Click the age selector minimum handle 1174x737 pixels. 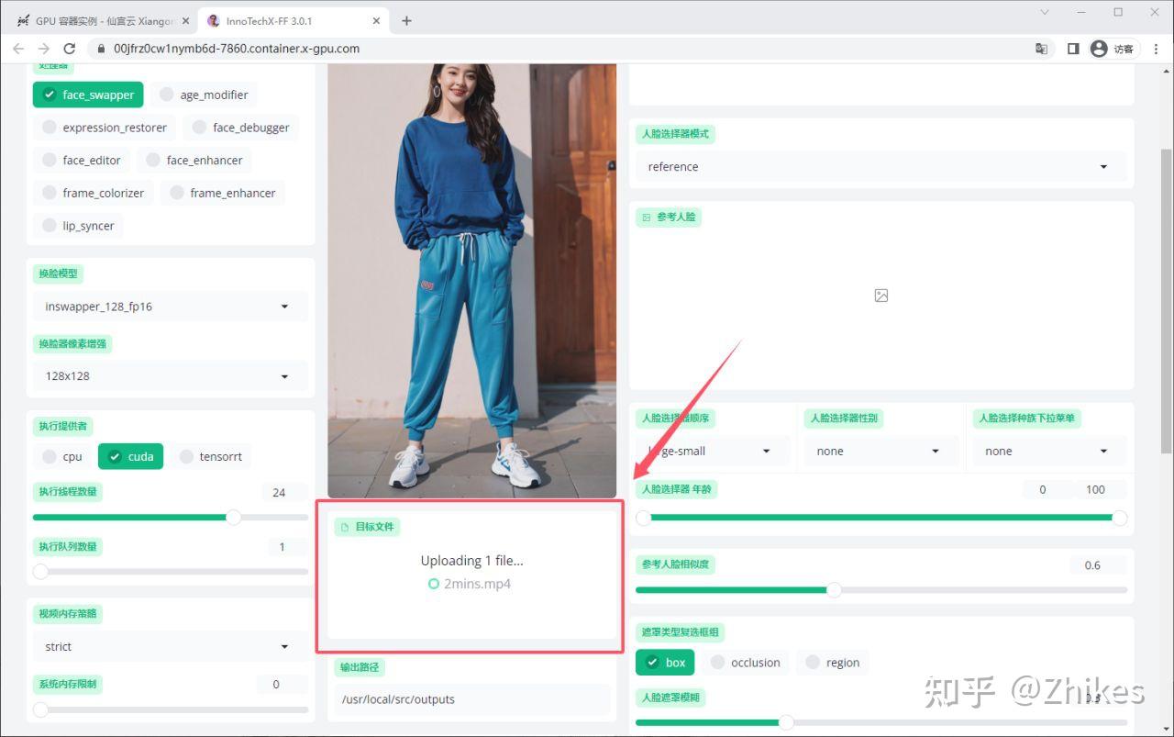(x=644, y=518)
